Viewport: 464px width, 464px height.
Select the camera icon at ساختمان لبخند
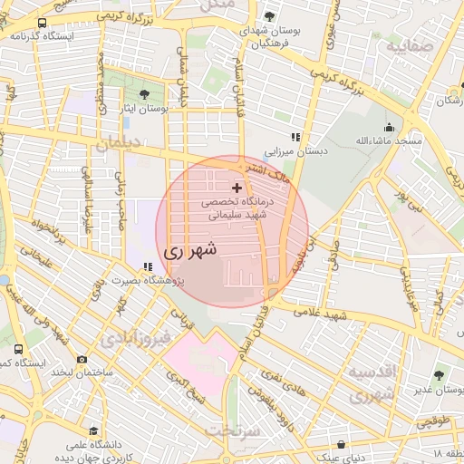tap(82, 360)
